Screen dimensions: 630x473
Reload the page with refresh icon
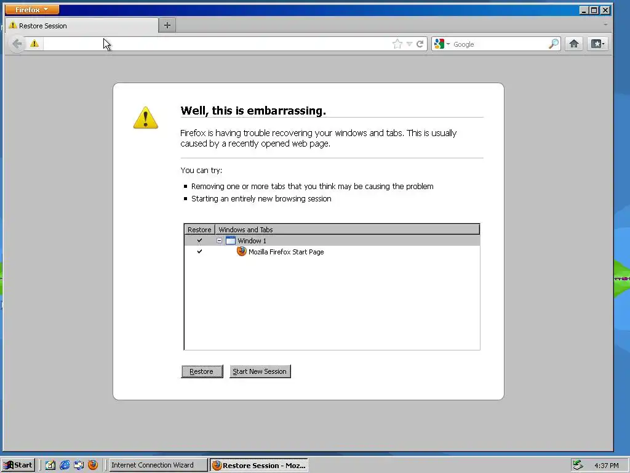coord(420,44)
